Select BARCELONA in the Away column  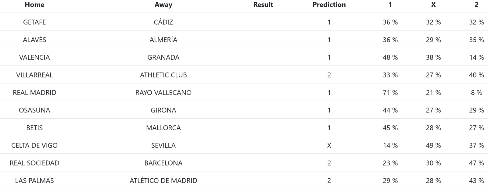coord(163,163)
